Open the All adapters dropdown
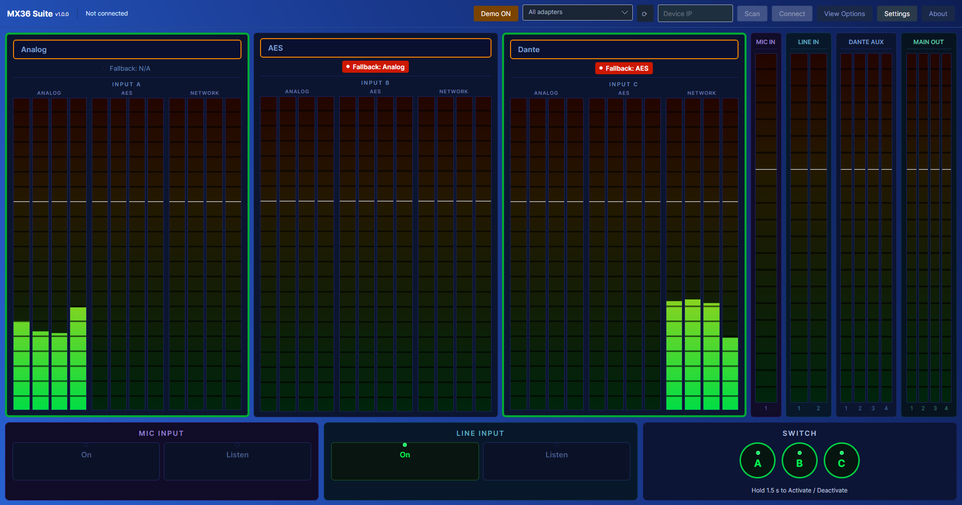962x505 pixels. tap(577, 13)
